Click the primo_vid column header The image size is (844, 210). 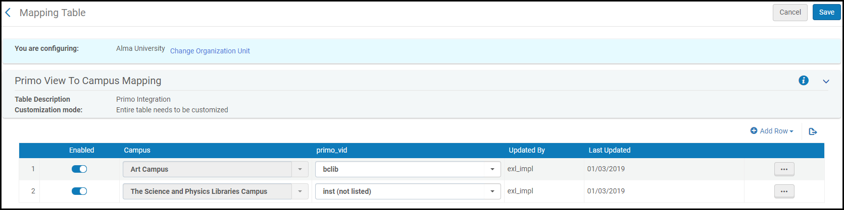click(332, 150)
